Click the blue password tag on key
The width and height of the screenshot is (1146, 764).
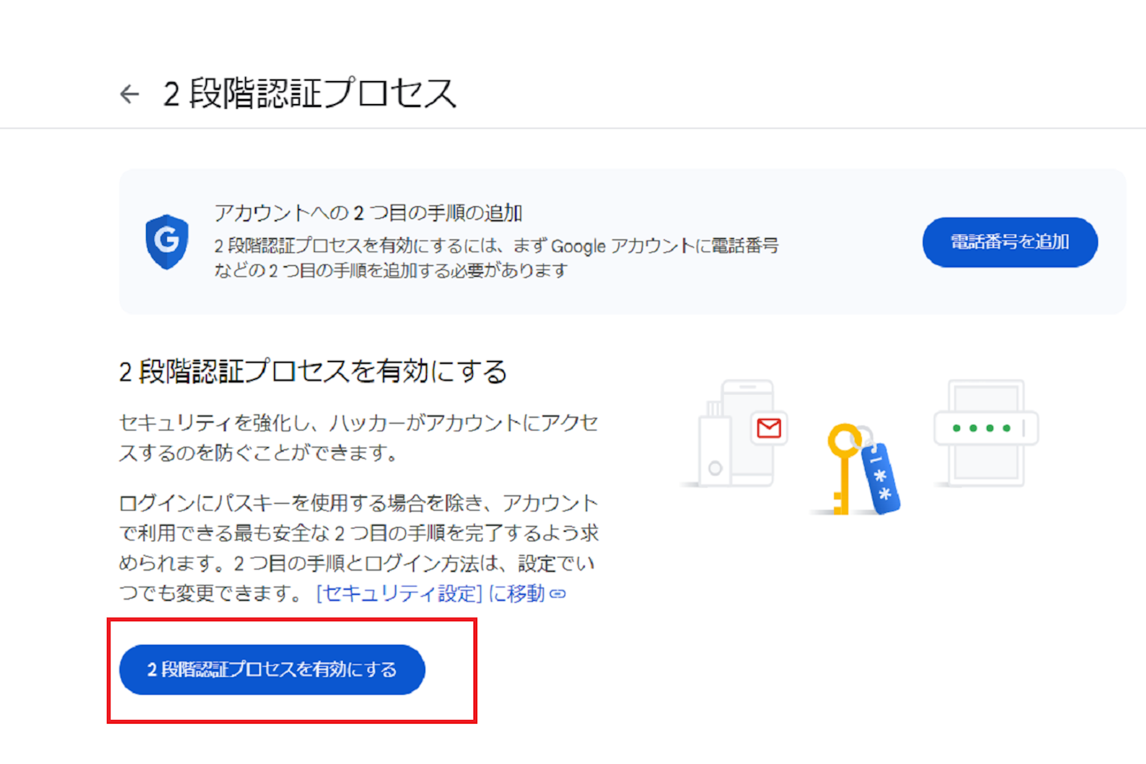click(x=880, y=479)
